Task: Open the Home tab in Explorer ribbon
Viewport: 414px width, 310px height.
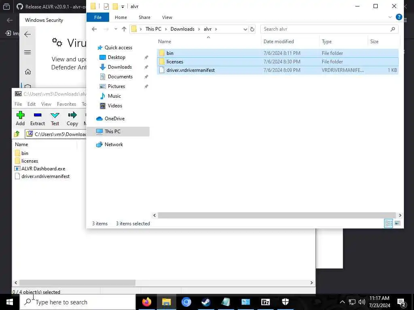Action: [120, 17]
